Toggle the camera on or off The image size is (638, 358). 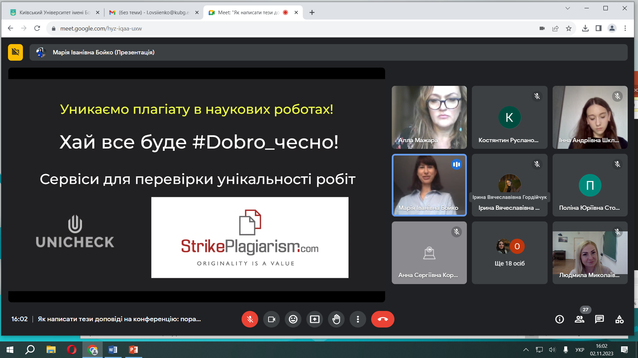[271, 319]
